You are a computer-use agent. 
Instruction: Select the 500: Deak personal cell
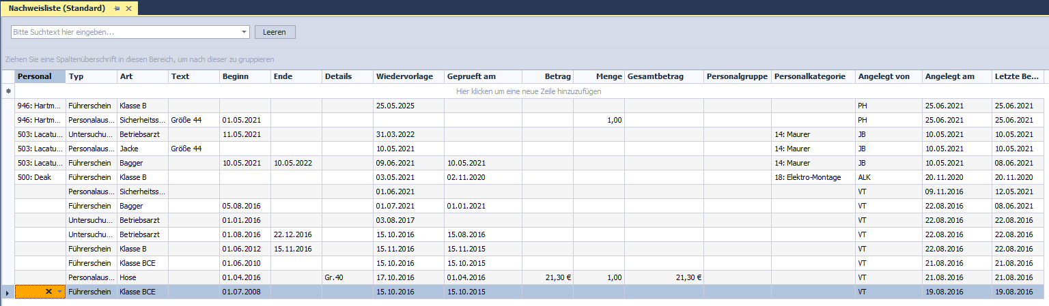click(x=40, y=177)
